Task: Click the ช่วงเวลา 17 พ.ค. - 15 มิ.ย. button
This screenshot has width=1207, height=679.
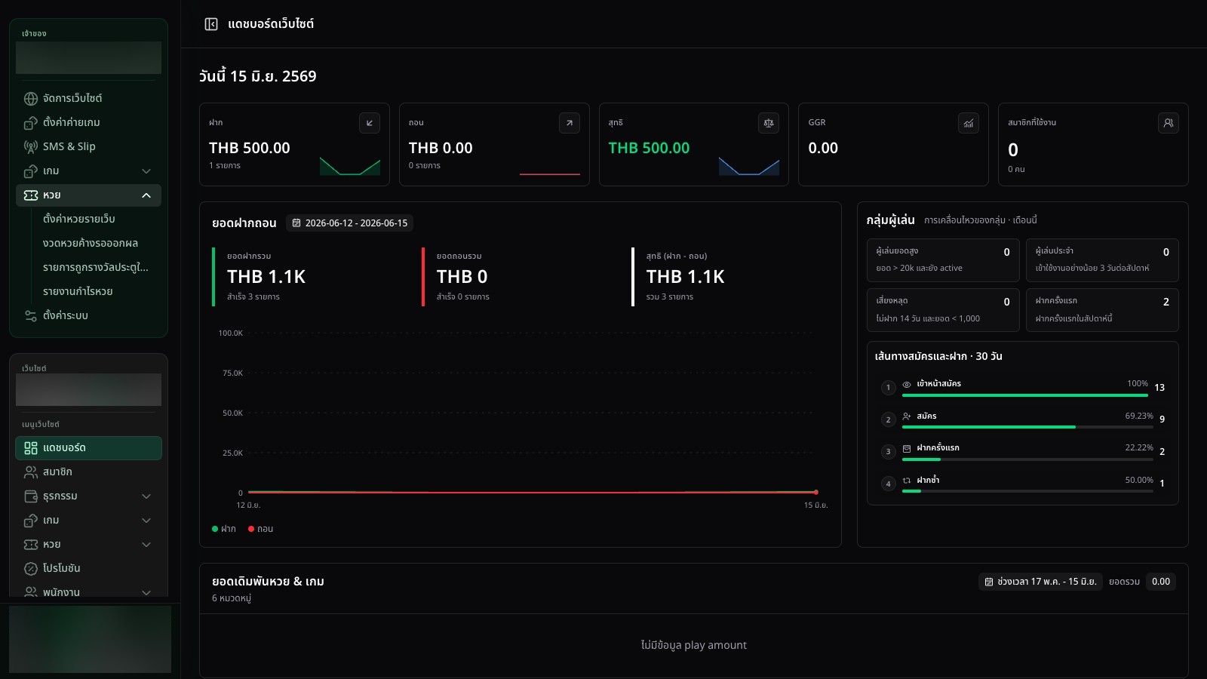Action: (1041, 582)
